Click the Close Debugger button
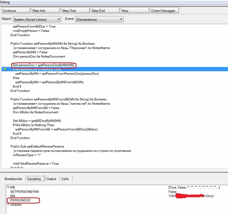This screenshot has width=228, height=214. tap(164, 10)
